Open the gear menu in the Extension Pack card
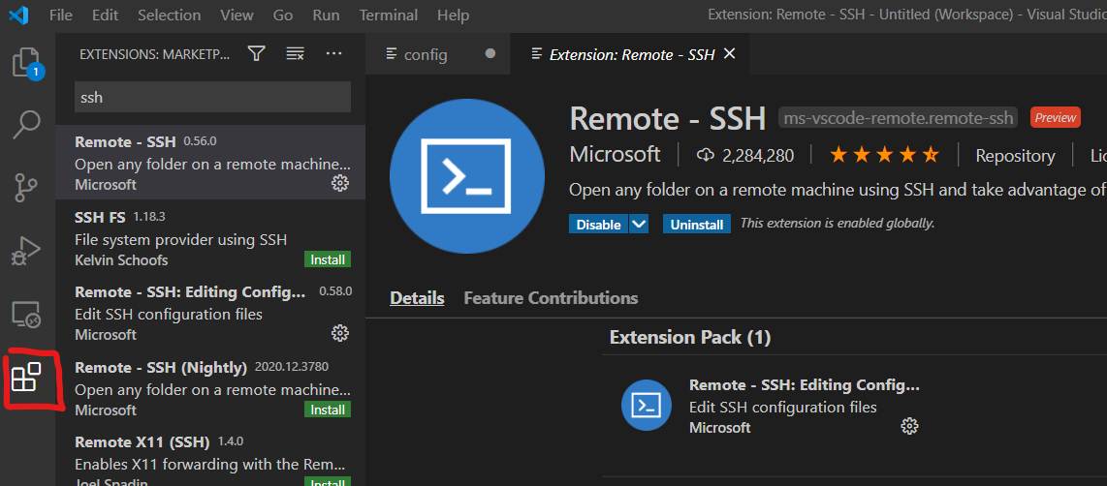 (910, 426)
